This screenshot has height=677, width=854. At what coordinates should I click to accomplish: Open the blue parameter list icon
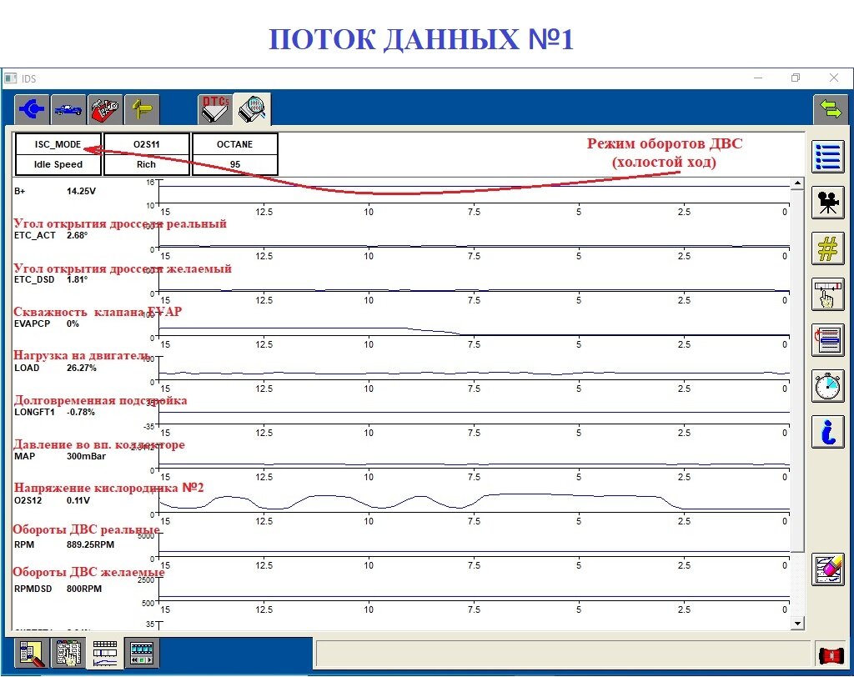828,157
